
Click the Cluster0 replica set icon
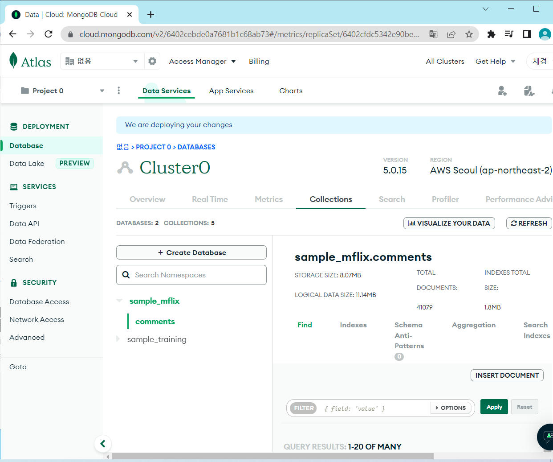[x=125, y=168]
